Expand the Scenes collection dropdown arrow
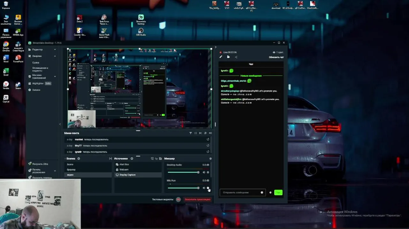Screen dimensions: 409x229 (65, 158)
